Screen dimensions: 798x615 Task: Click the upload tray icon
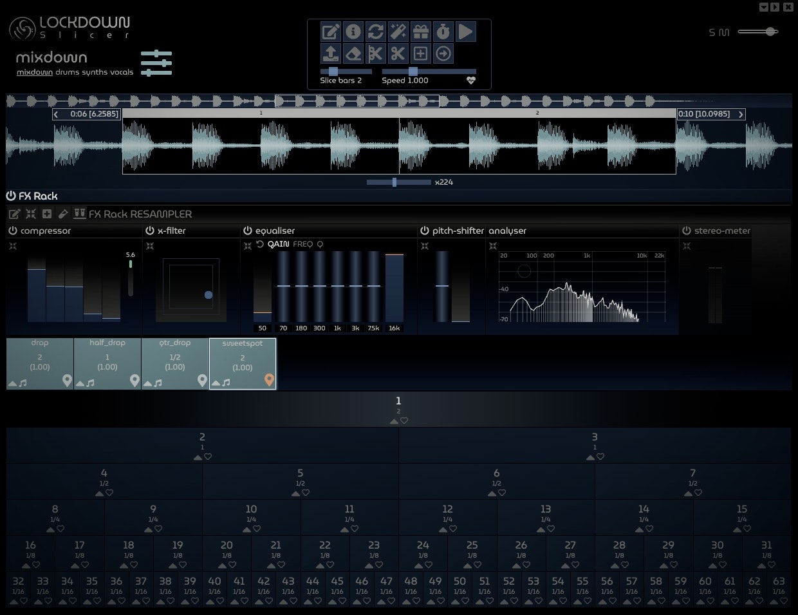[x=331, y=54]
